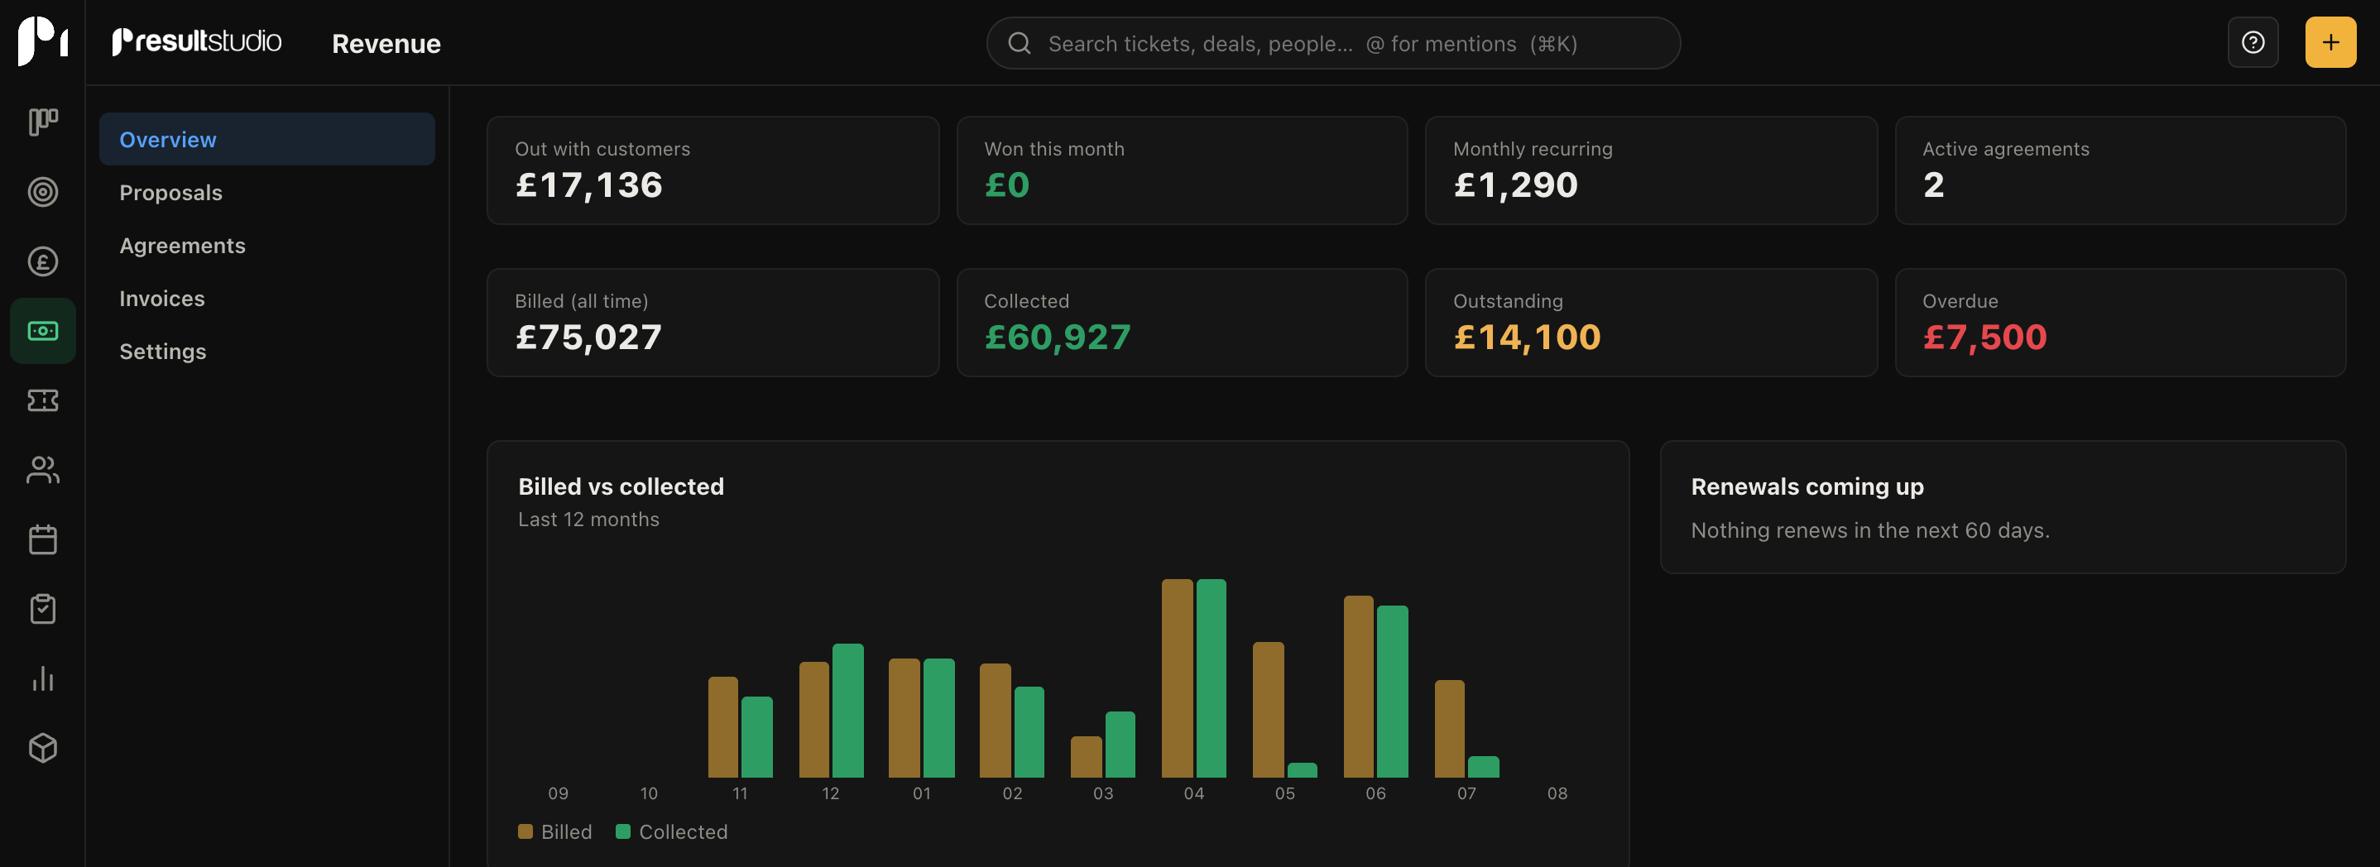The width and height of the screenshot is (2380, 867).
Task: Open the pound-sign circle sidebar icon
Action: tap(42, 261)
